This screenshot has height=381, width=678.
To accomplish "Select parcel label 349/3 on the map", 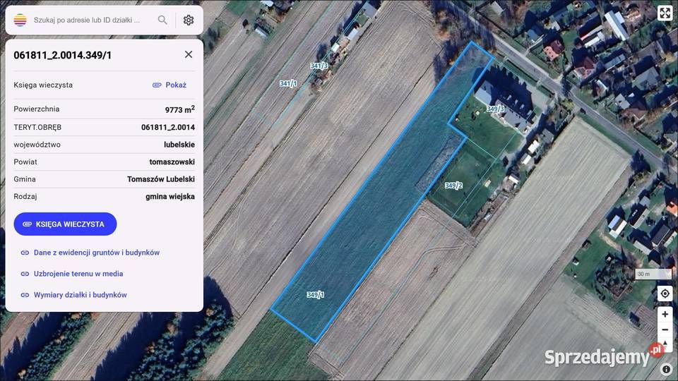I will tap(495, 109).
